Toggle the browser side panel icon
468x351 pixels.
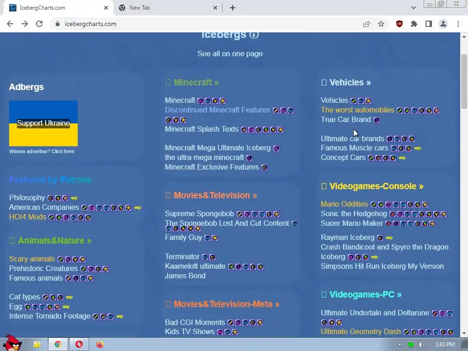coord(429,24)
